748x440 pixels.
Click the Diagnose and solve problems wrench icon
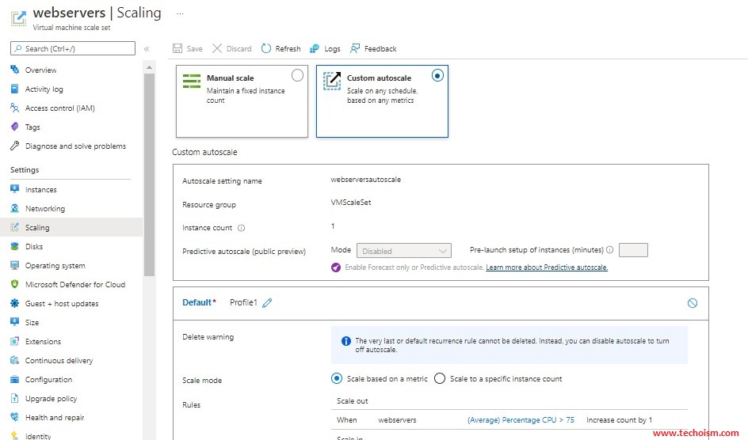[x=15, y=146]
